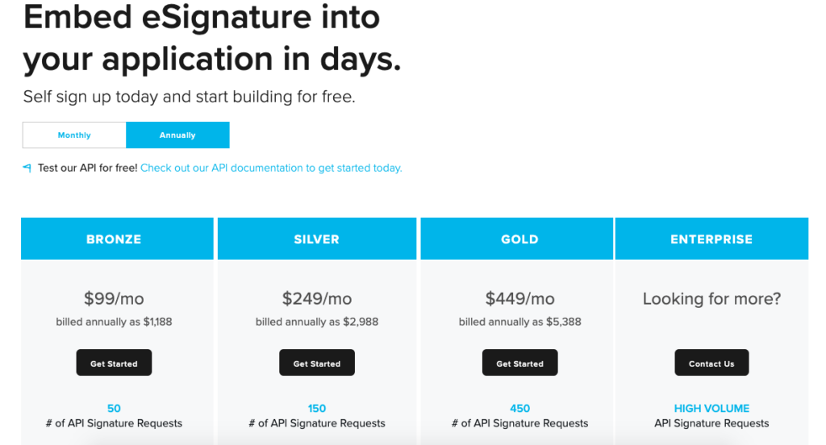Click HIGH VOLUME text in Enterprise
Screen dimensions: 826x445
click(711, 408)
